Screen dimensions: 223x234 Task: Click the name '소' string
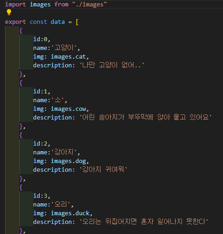pos(58,100)
